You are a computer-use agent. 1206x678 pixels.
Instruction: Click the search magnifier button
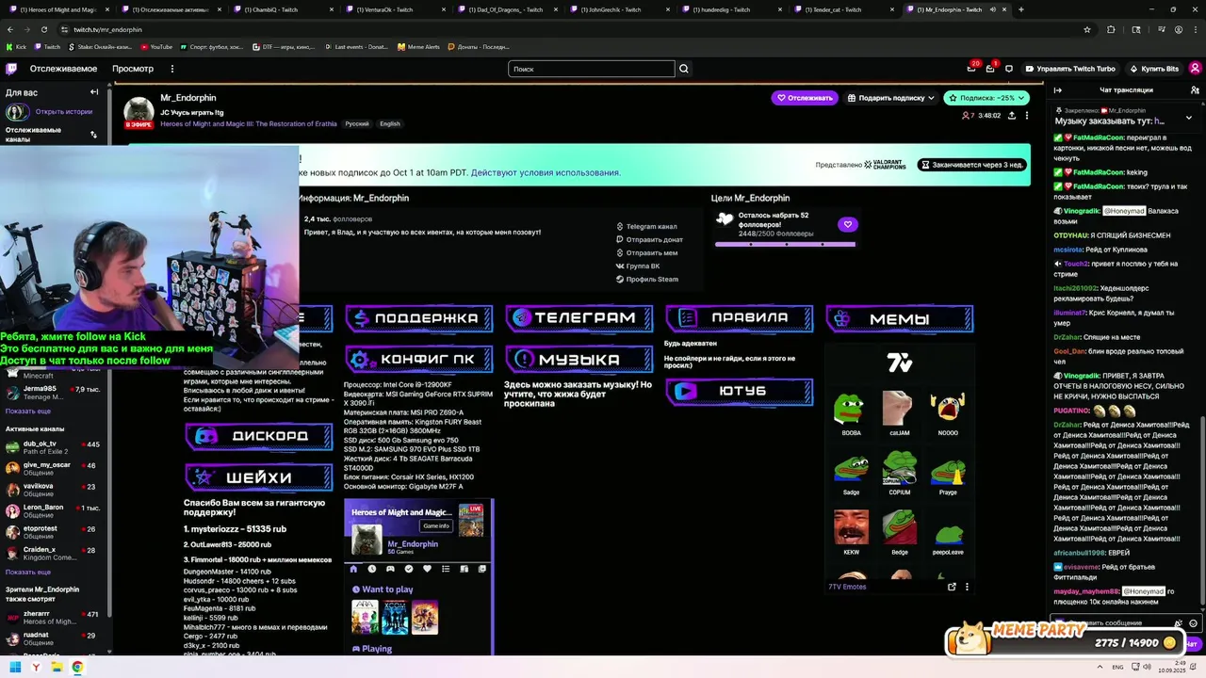pos(684,69)
